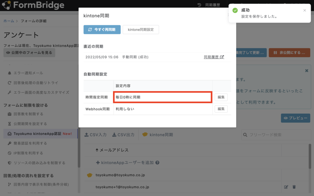Click the envelope icon beside Toyokumo kintoneApp認証
This screenshot has height=196, width=314.
[9, 134]
